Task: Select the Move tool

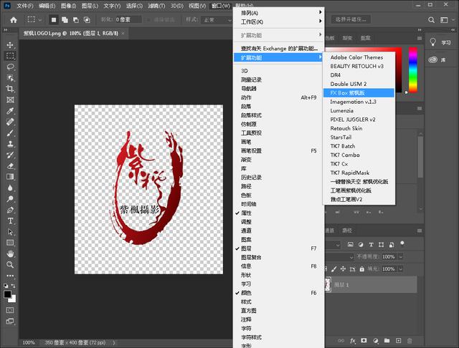Action: 10,44
